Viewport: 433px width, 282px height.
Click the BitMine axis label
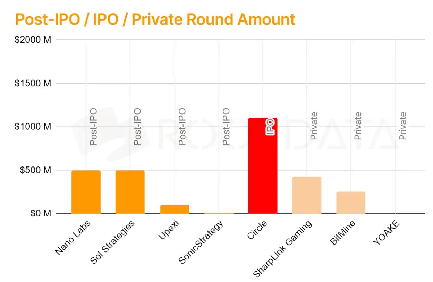(x=342, y=232)
